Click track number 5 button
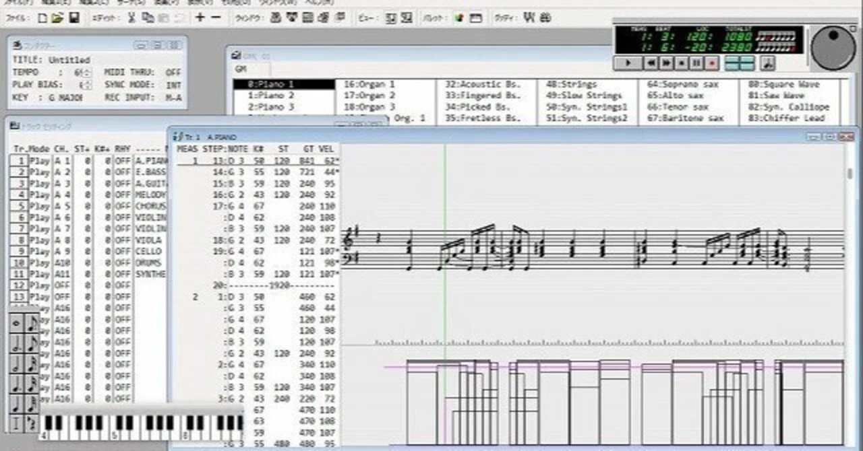This screenshot has width=863, height=451. 19,206
